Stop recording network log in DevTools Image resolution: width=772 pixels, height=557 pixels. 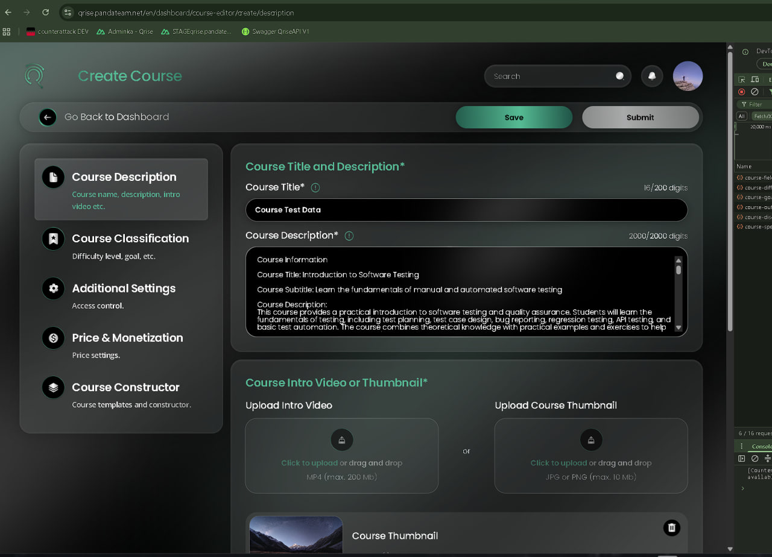(x=742, y=92)
